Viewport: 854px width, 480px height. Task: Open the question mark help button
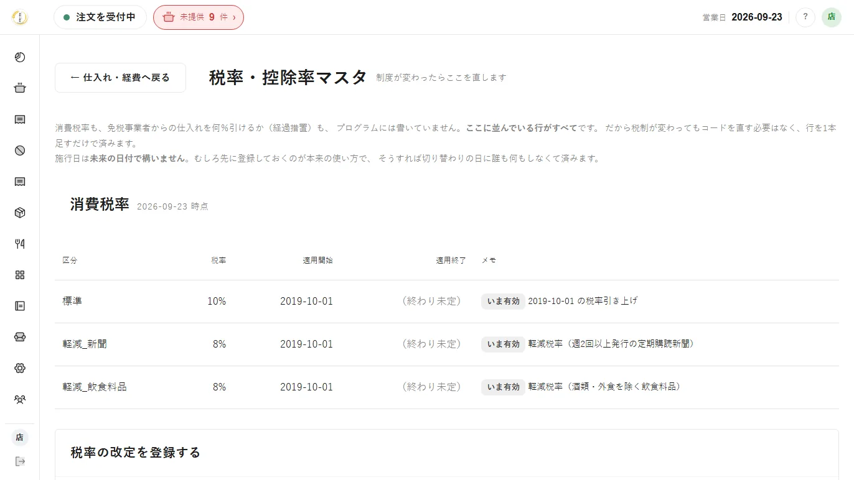[805, 17]
